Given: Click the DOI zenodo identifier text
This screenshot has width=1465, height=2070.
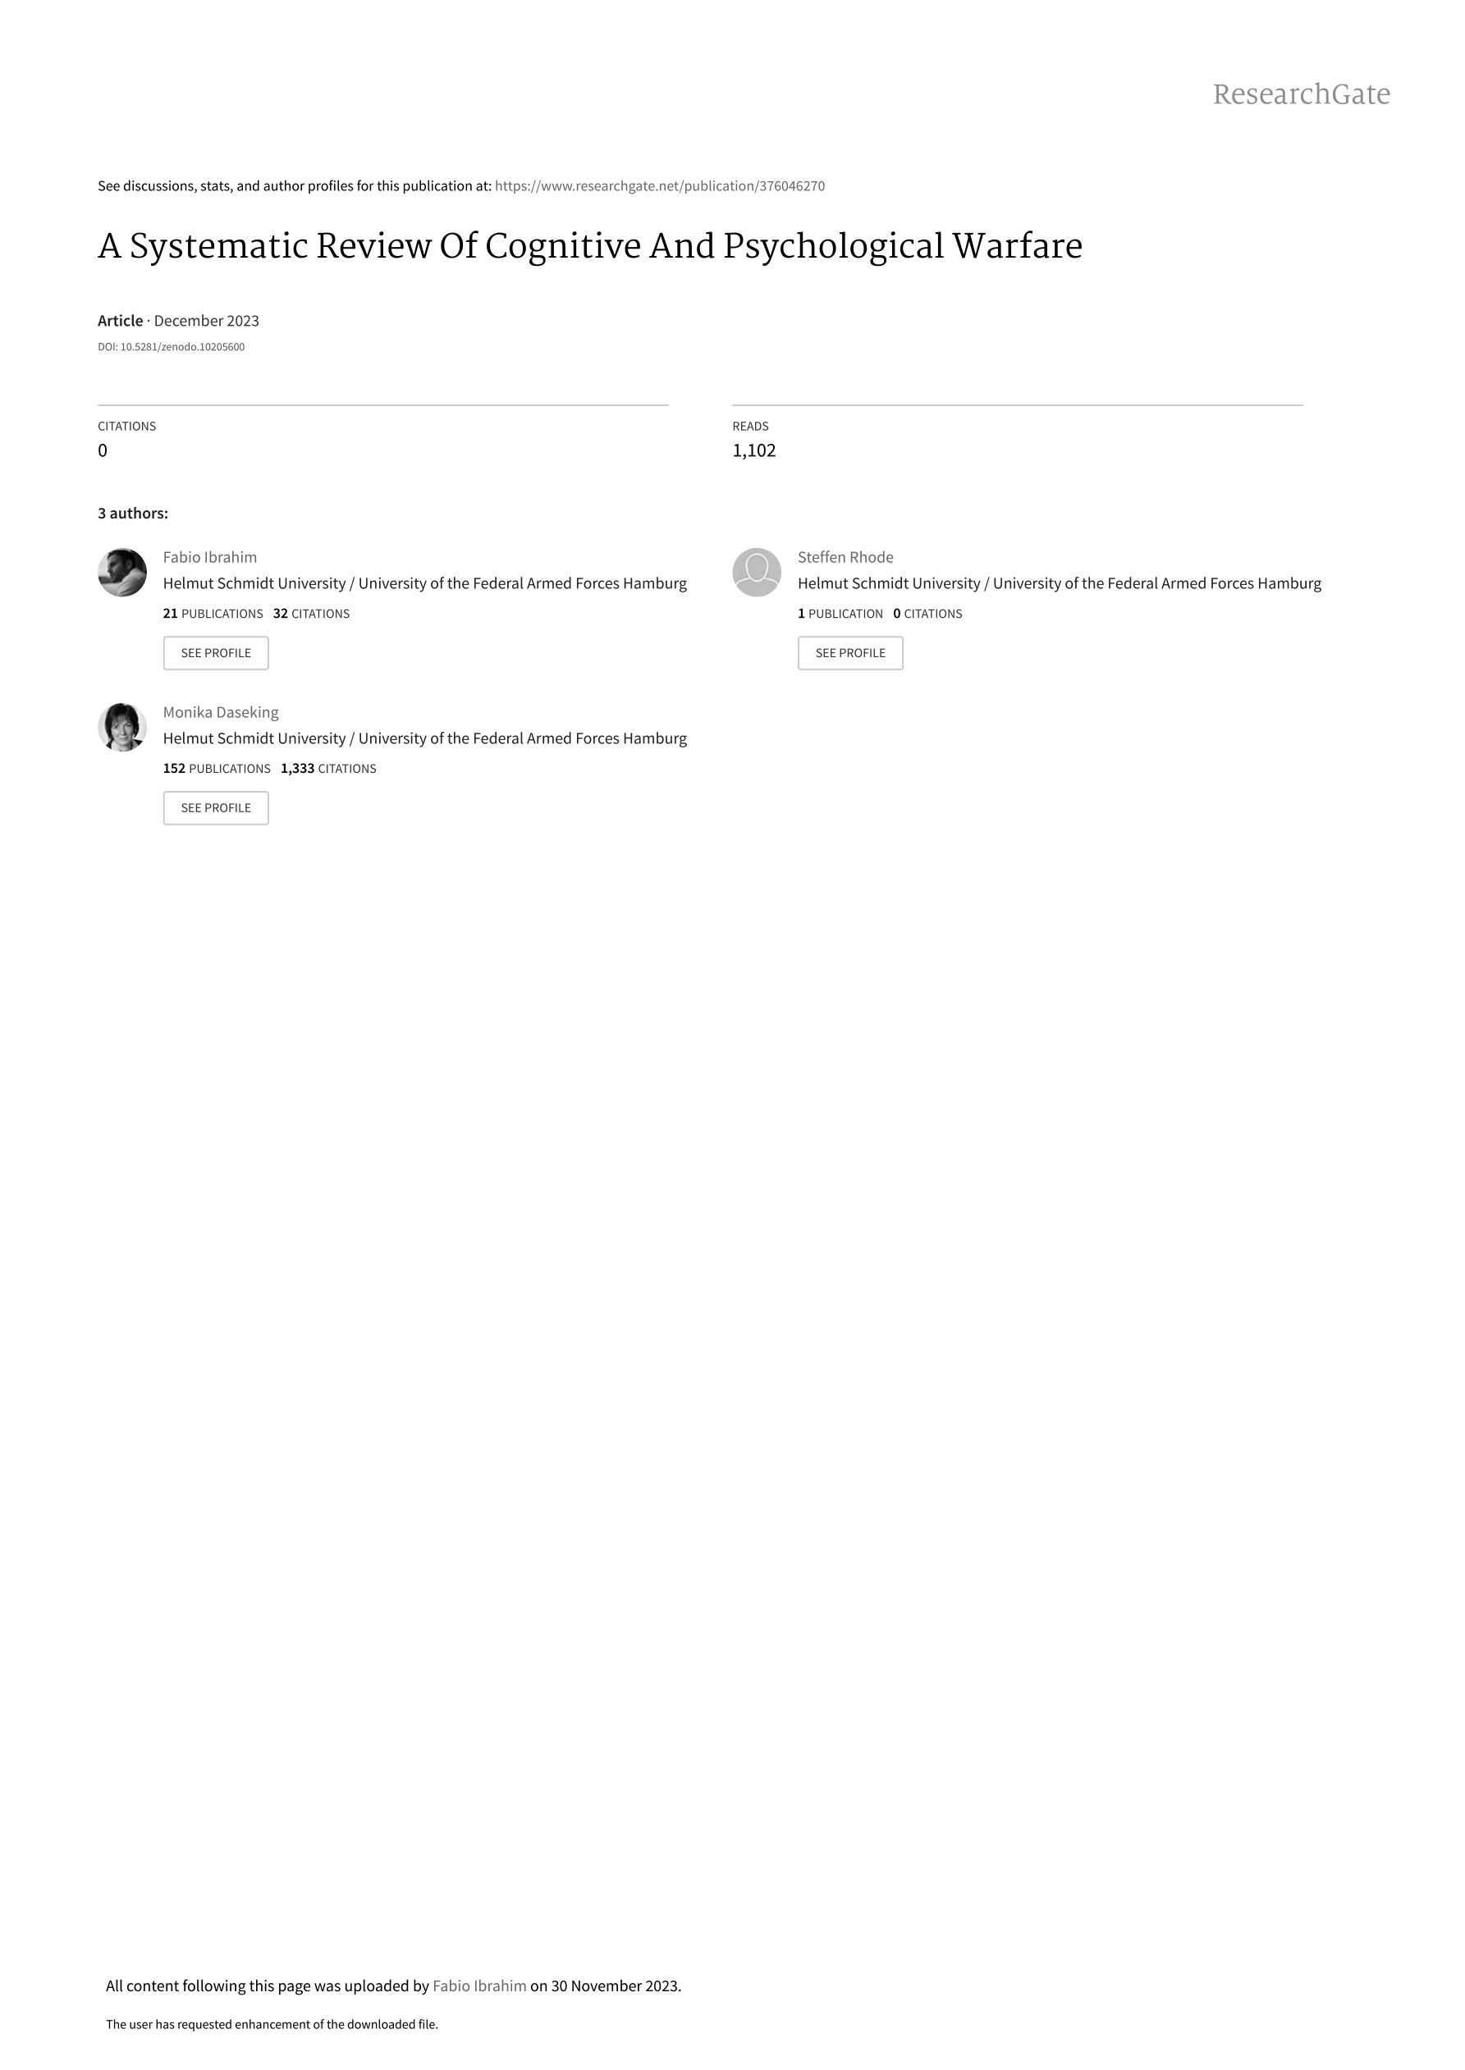Looking at the screenshot, I should 172,347.
